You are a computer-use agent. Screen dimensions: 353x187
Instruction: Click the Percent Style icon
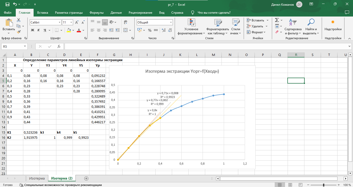pyautogui.click(x=150, y=30)
